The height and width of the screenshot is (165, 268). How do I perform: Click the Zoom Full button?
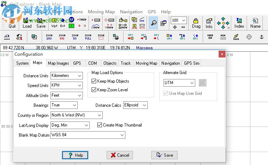coord(88,37)
